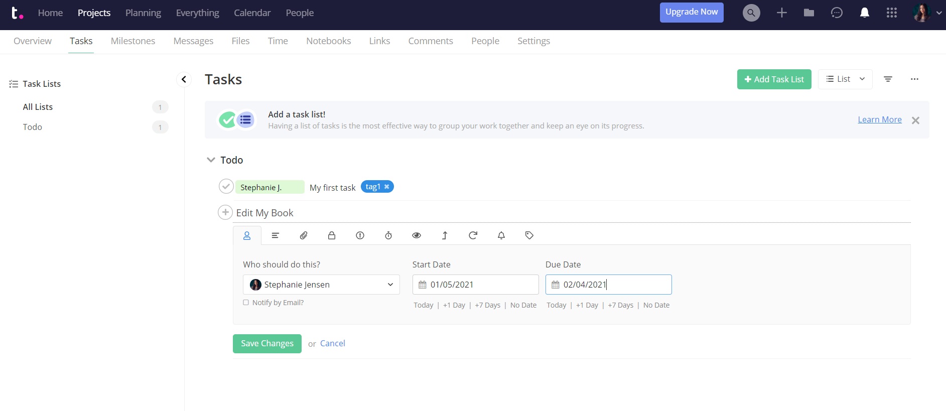Open the reminders bell tab in task editor
Image resolution: width=946 pixels, height=411 pixels.
click(x=501, y=235)
